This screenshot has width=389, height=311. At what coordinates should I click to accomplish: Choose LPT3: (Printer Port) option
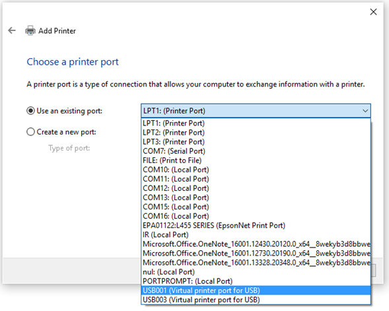point(256,142)
